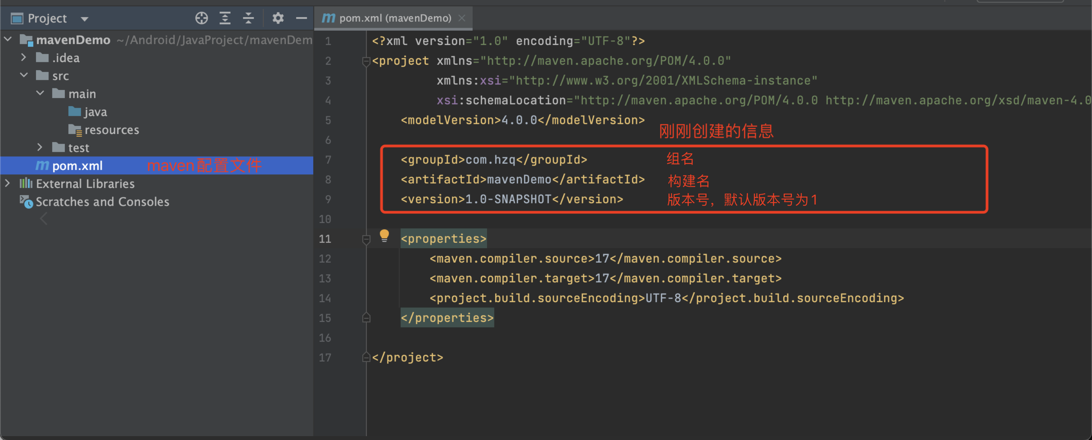Collapse the main folder
The height and width of the screenshot is (440, 1092).
pos(40,94)
